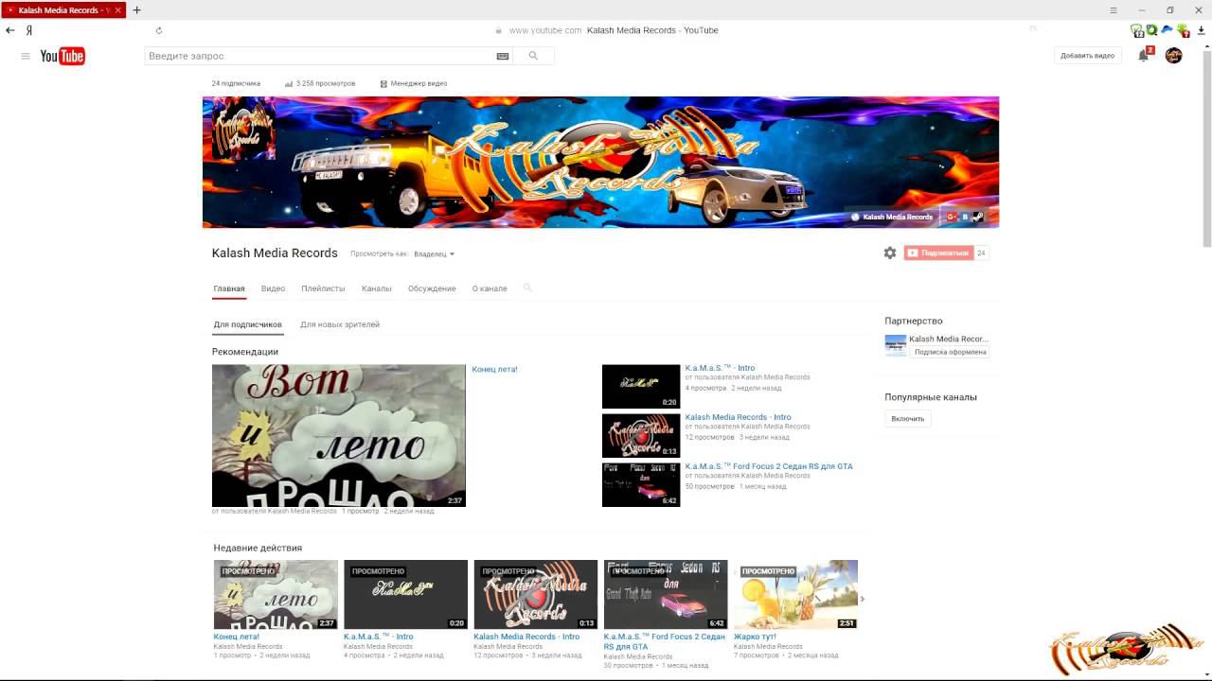1212x681 pixels.
Task: Open partner channel 'Kalash Media Recor...' link
Action: (949, 339)
